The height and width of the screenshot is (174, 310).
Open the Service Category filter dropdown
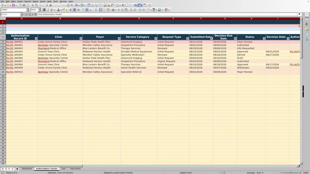click(156, 38)
